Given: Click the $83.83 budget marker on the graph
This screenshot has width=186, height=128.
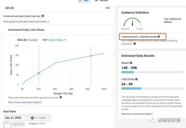Looking at the screenshot, I should (91, 56).
